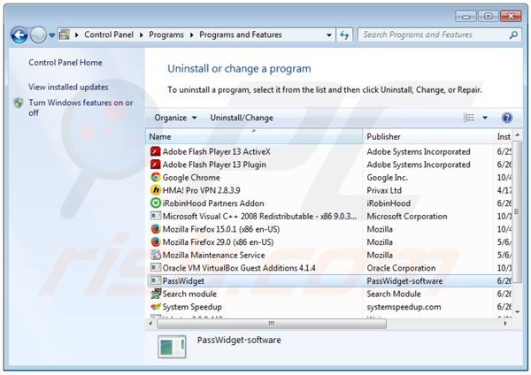This screenshot has height=375, width=531.
Task: Open the help question mark icon
Action: click(506, 118)
